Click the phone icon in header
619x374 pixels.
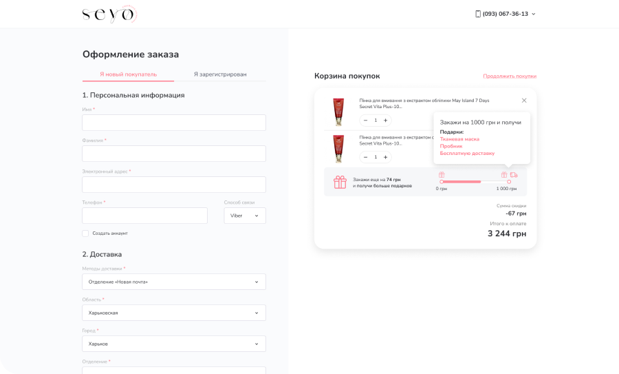[478, 14]
